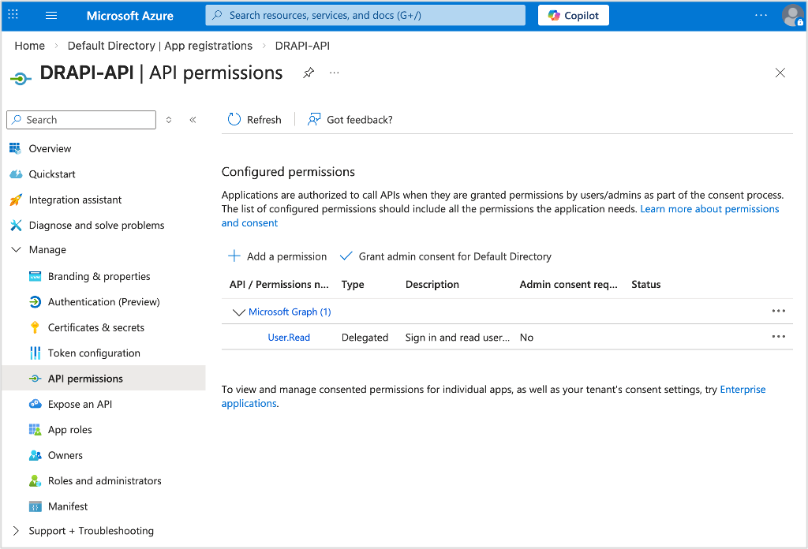
Task: Collapse the navigation sidebar
Action: point(193,119)
